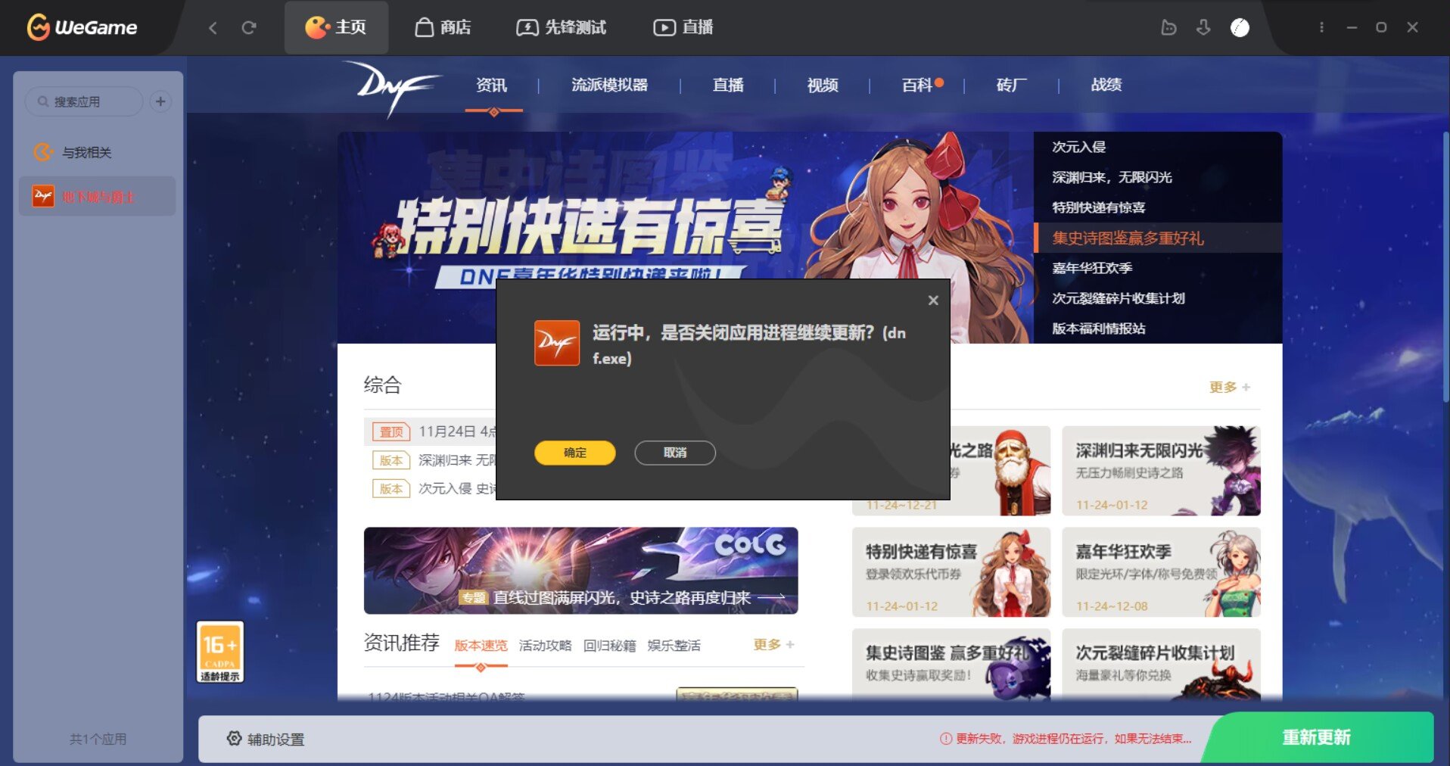The image size is (1450, 766).
Task: Click 更多 + beside 资讯推荐 tabs
Action: click(x=773, y=644)
